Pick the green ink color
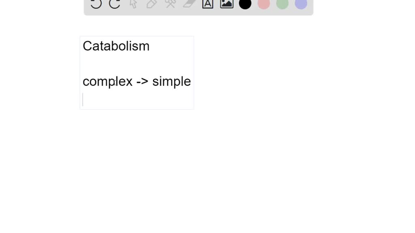The width and height of the screenshot is (415, 233). (282, 4)
